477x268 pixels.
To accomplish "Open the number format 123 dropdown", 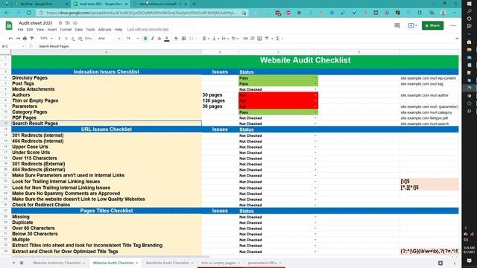I will pyautogui.click(x=88, y=39).
